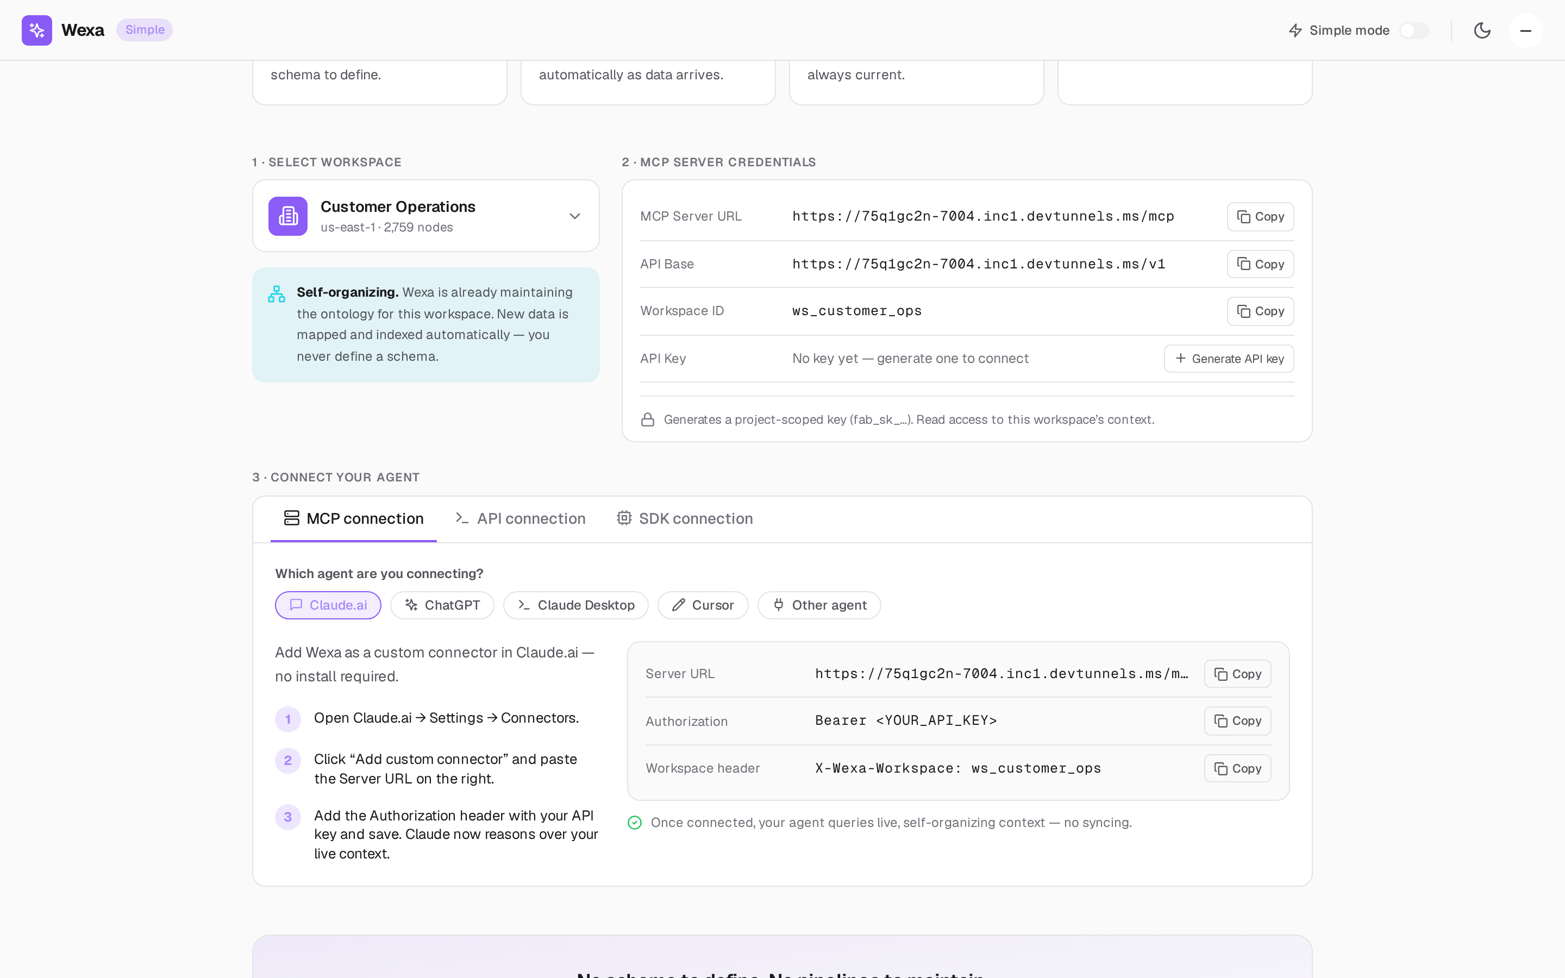
Task: Click the truncated Server URL in the connector panel
Action: [1001, 674]
